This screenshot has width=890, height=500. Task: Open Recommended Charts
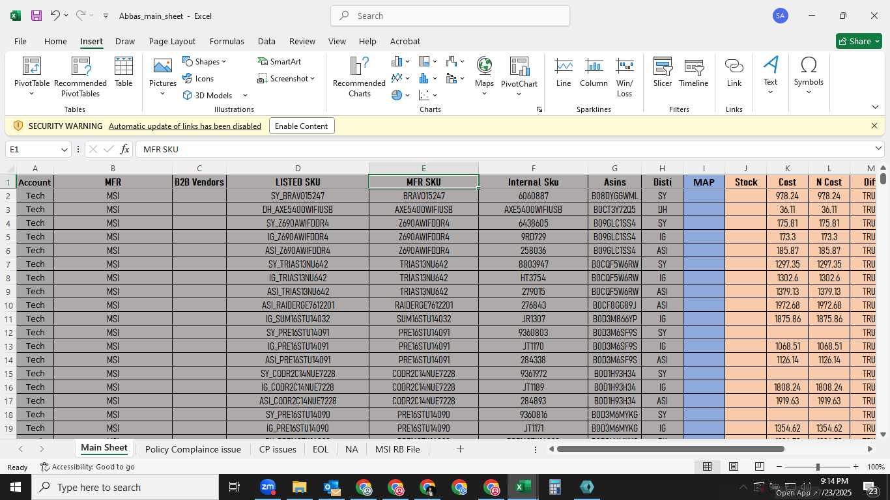point(359,77)
